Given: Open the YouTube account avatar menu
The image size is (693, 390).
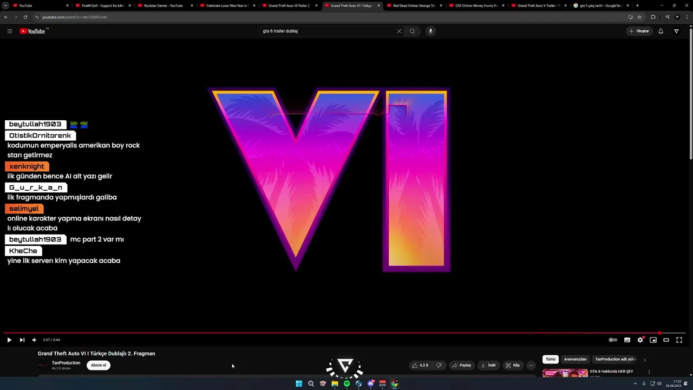Looking at the screenshot, I should click(x=676, y=31).
